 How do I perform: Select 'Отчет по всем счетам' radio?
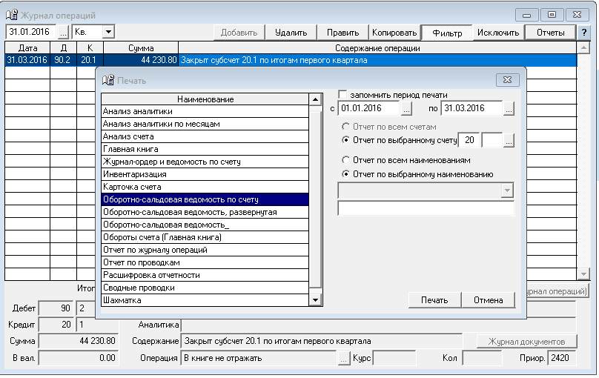coord(345,127)
